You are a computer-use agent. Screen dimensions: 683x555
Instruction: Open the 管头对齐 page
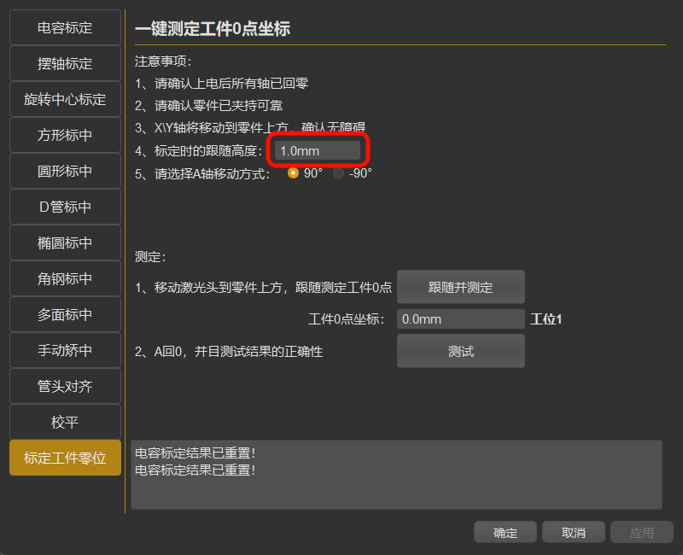coord(65,386)
